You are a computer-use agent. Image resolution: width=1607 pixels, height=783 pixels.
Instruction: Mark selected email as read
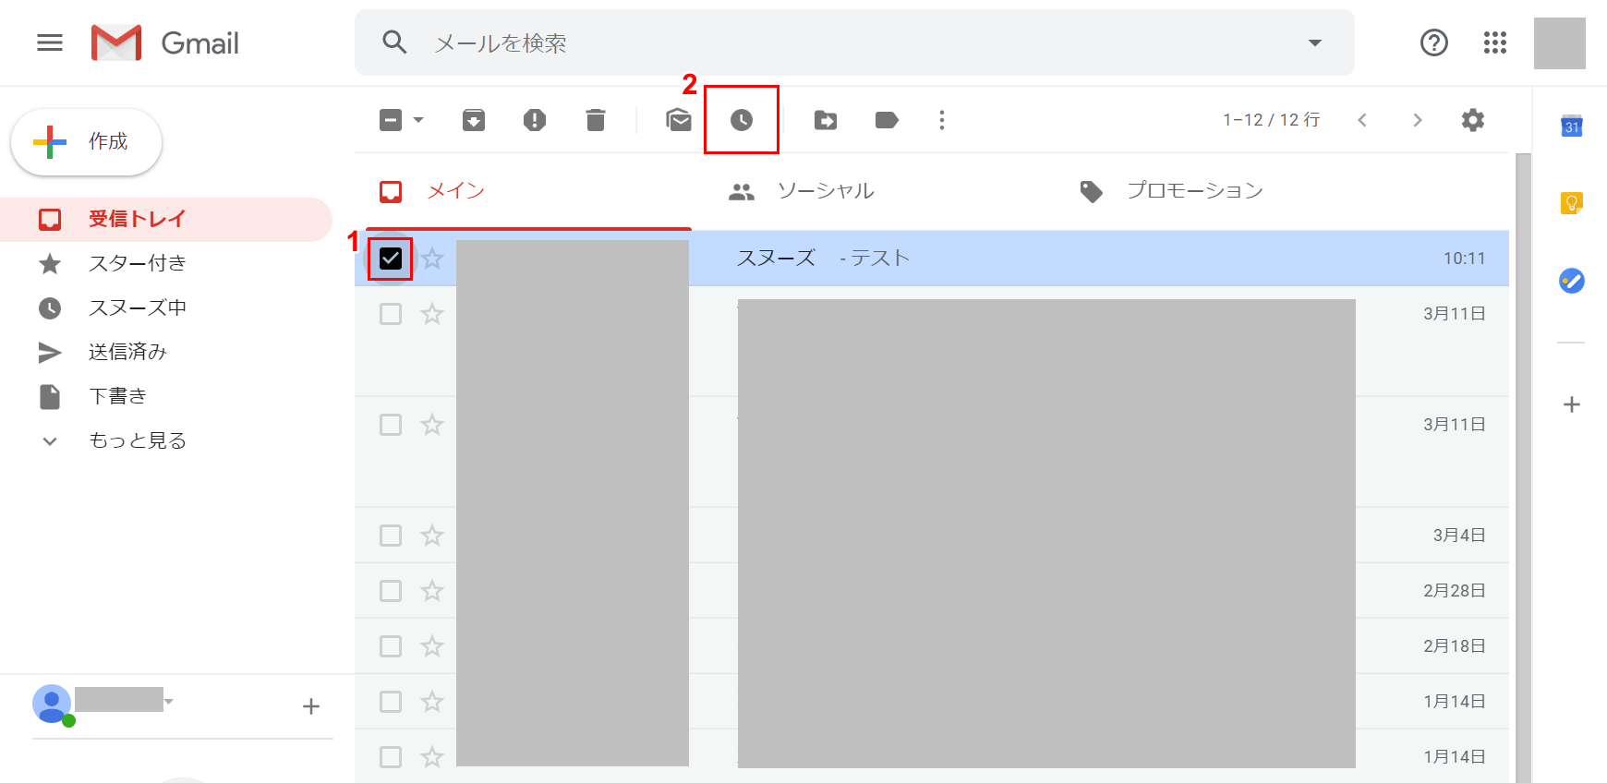click(x=679, y=120)
